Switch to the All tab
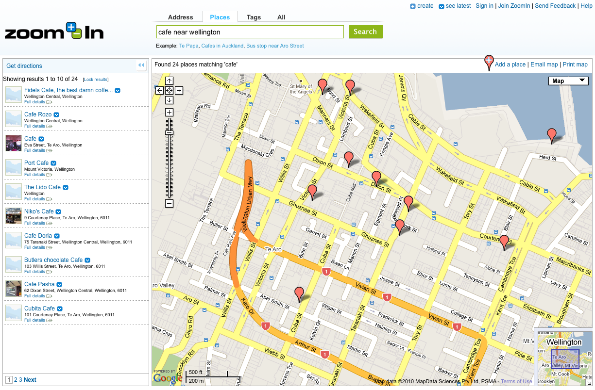The height and width of the screenshot is (390, 595). click(281, 17)
